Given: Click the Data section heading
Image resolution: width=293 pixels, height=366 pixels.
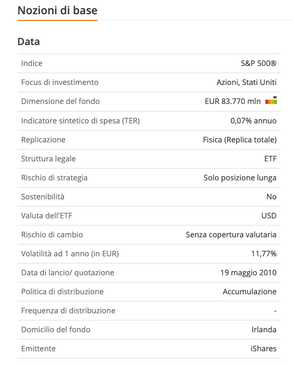Looking at the screenshot, I should pos(28,42).
